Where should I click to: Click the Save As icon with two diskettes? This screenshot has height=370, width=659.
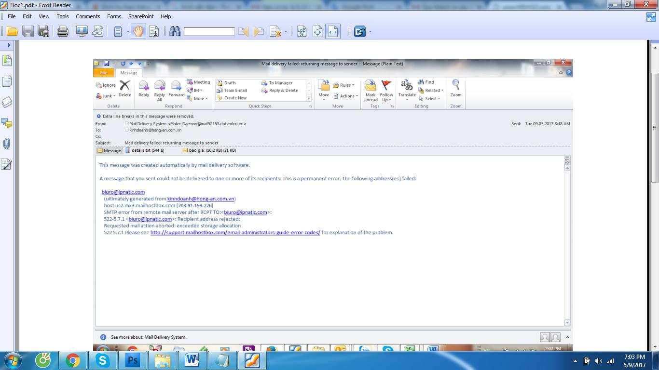(x=43, y=32)
